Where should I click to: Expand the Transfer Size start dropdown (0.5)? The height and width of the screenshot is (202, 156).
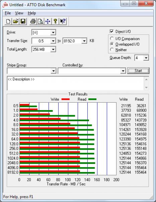pyautogui.click(x=53, y=41)
